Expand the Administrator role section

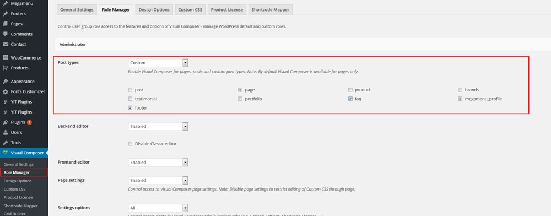[x=303, y=45]
